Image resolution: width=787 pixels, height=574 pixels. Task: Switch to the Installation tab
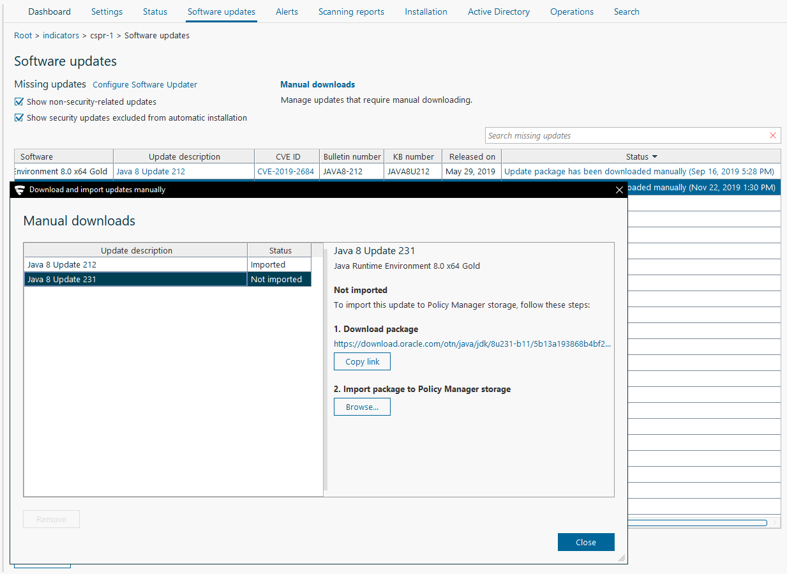(x=426, y=11)
